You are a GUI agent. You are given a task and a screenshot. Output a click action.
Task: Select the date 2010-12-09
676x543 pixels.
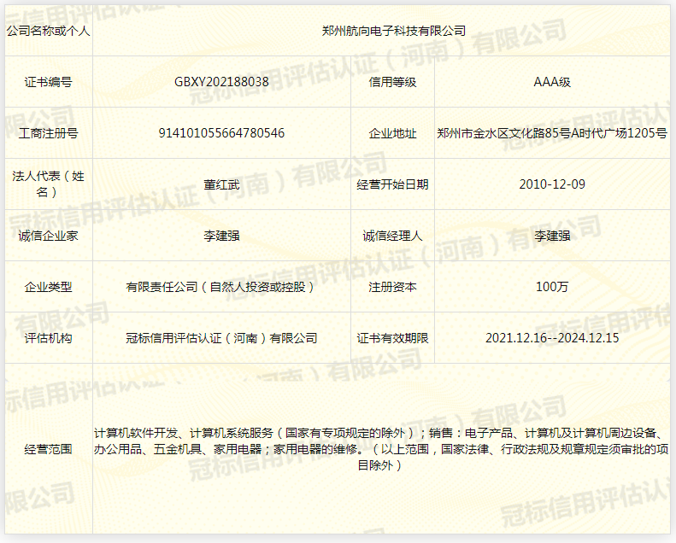pos(551,184)
